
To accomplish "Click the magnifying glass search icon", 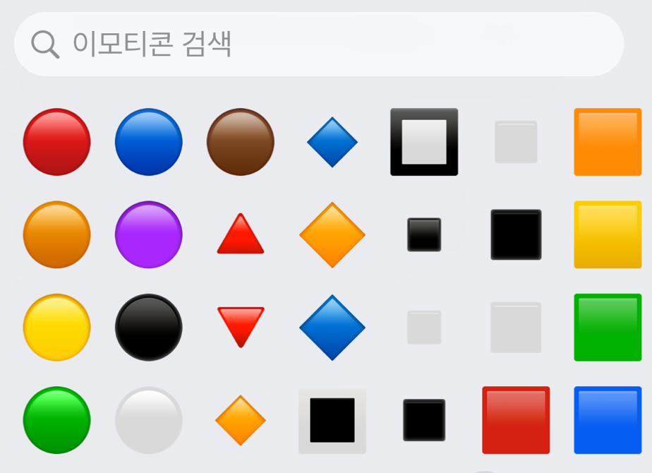I will pyautogui.click(x=45, y=44).
